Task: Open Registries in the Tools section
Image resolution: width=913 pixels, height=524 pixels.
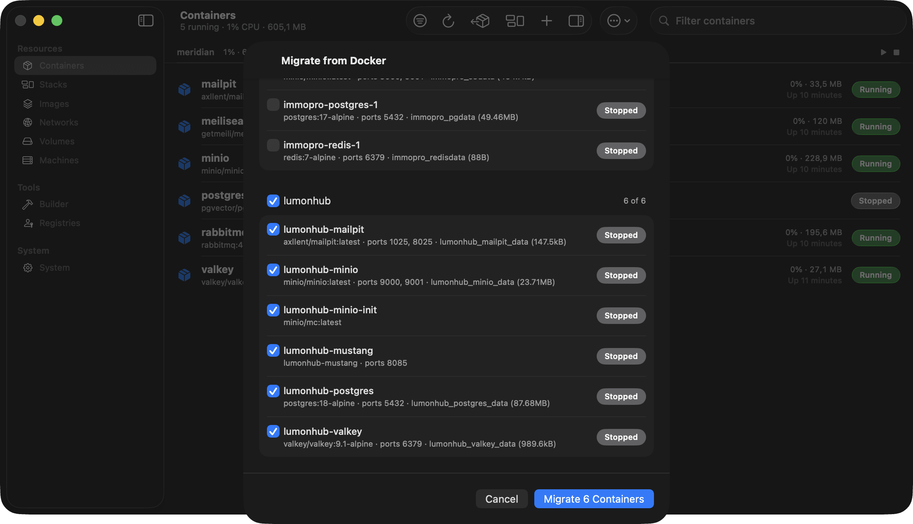Action: pyautogui.click(x=85, y=223)
